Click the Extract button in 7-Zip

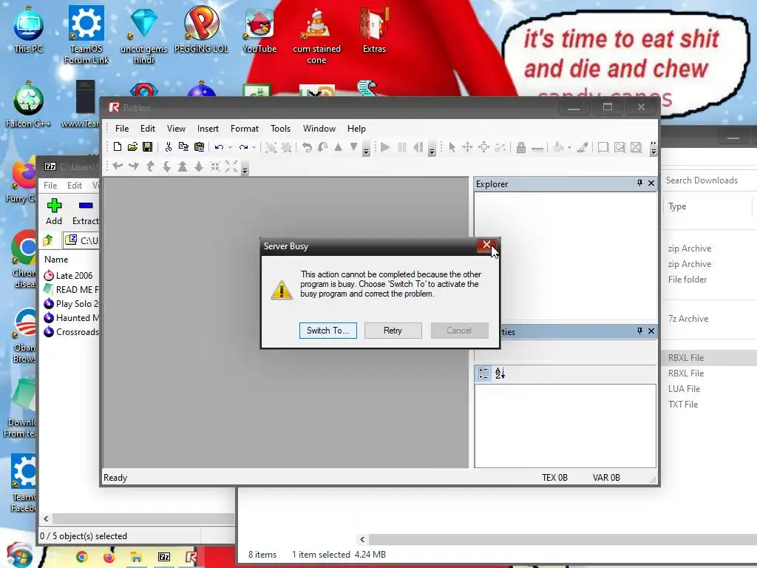point(86,212)
